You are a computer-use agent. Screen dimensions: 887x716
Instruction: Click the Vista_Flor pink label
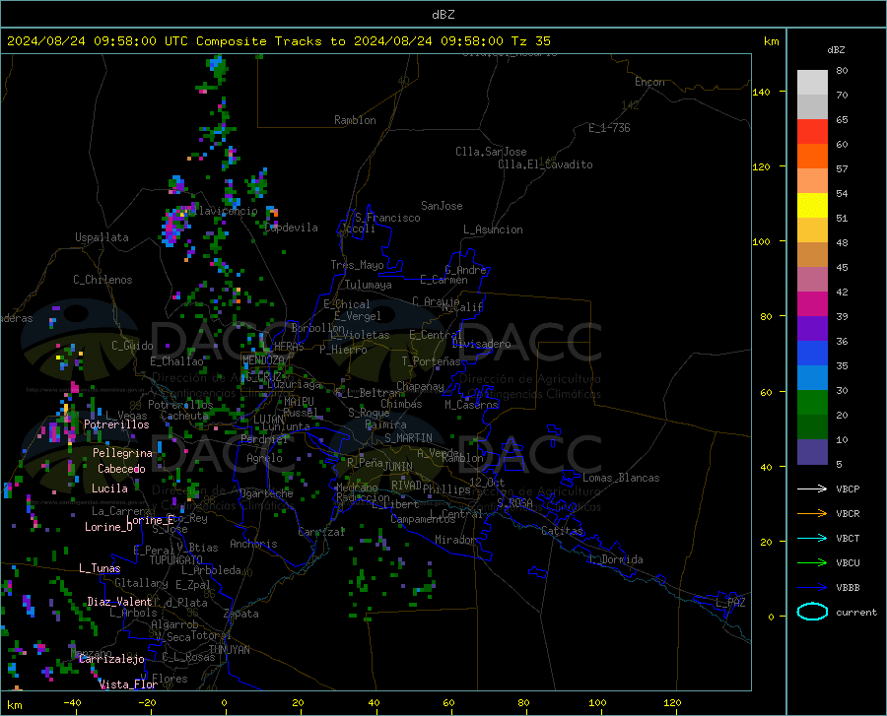tap(128, 684)
